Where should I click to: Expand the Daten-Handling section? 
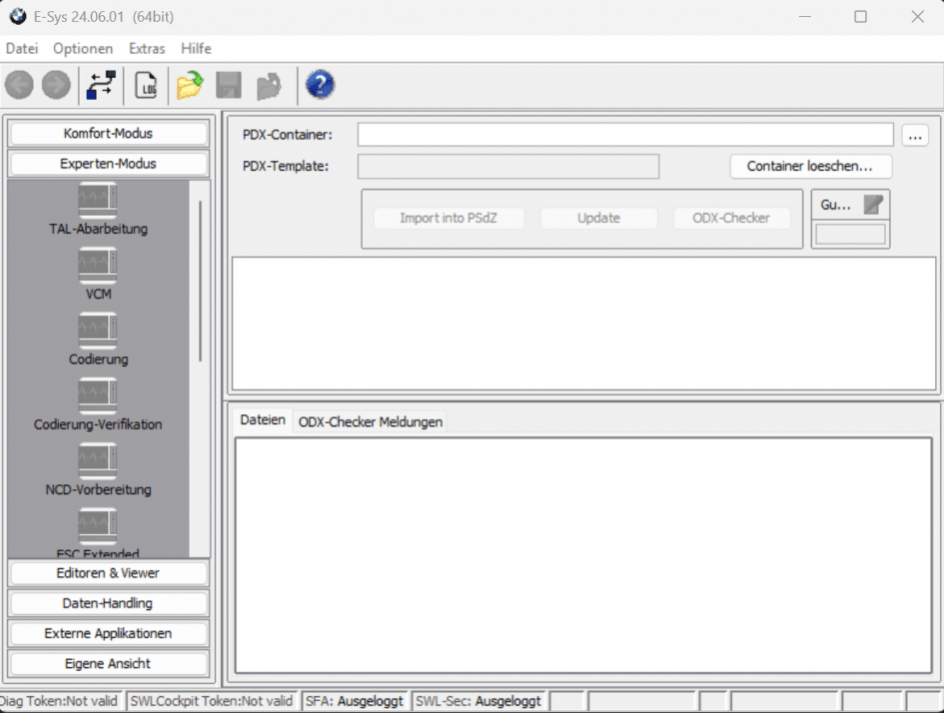[108, 603]
